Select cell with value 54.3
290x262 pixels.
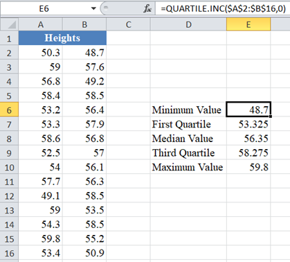41,225
